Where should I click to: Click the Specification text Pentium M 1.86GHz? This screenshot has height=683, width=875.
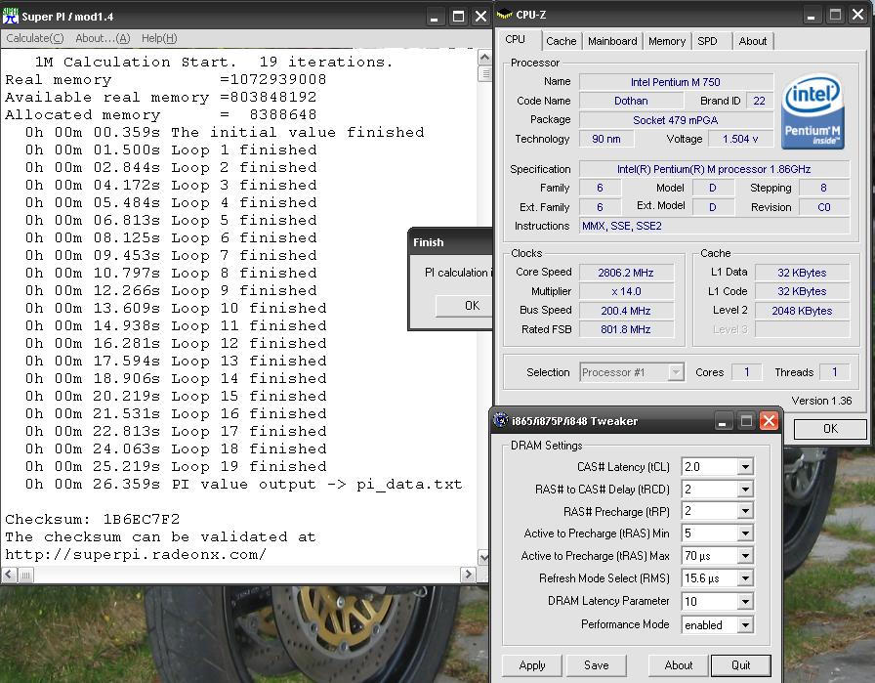[x=714, y=169]
